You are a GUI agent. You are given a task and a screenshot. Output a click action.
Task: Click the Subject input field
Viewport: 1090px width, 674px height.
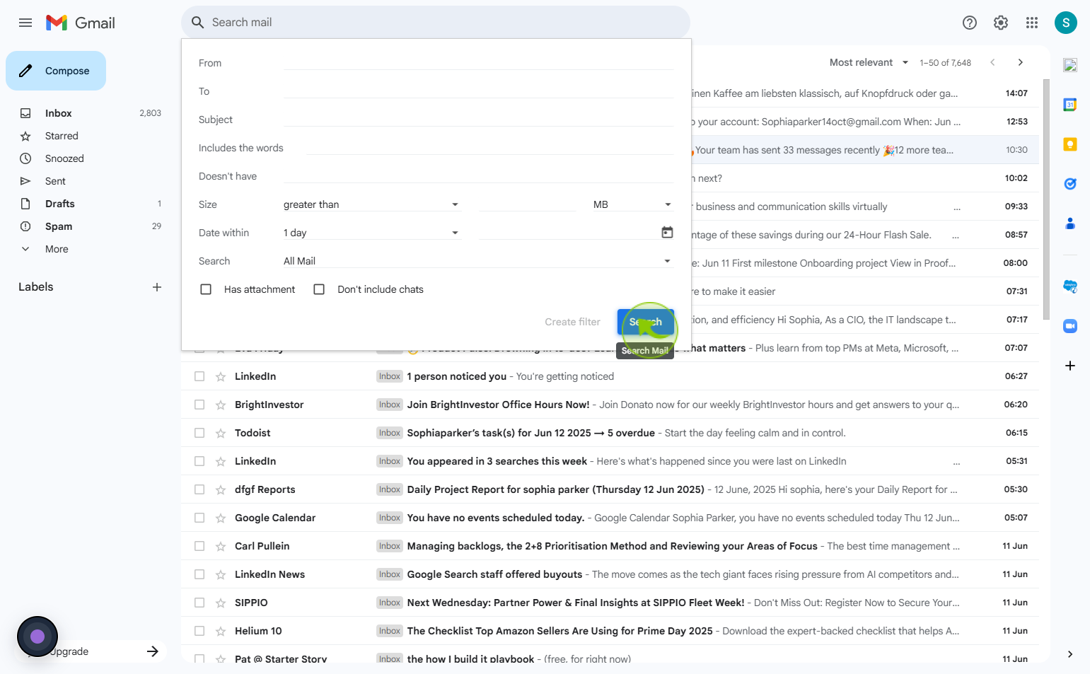pyautogui.click(x=478, y=120)
